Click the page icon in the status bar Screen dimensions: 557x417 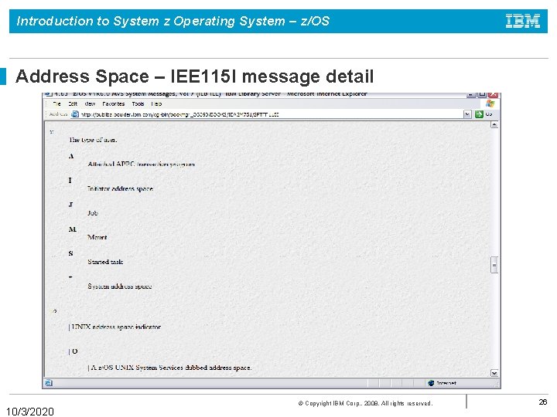tap(49, 383)
